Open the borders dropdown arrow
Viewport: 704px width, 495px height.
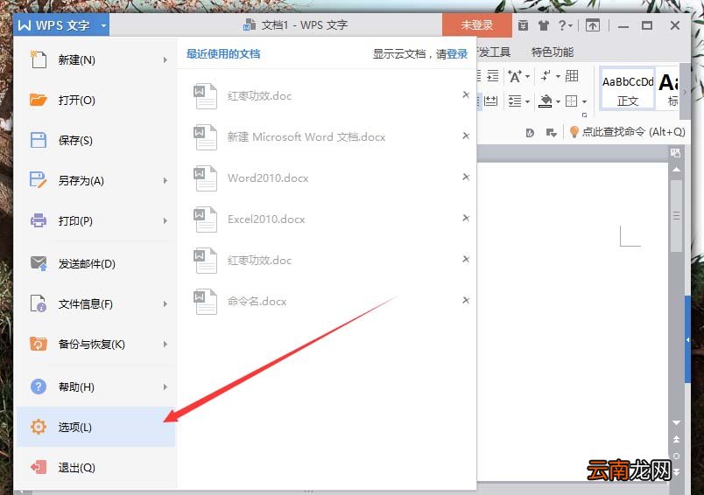click(584, 101)
